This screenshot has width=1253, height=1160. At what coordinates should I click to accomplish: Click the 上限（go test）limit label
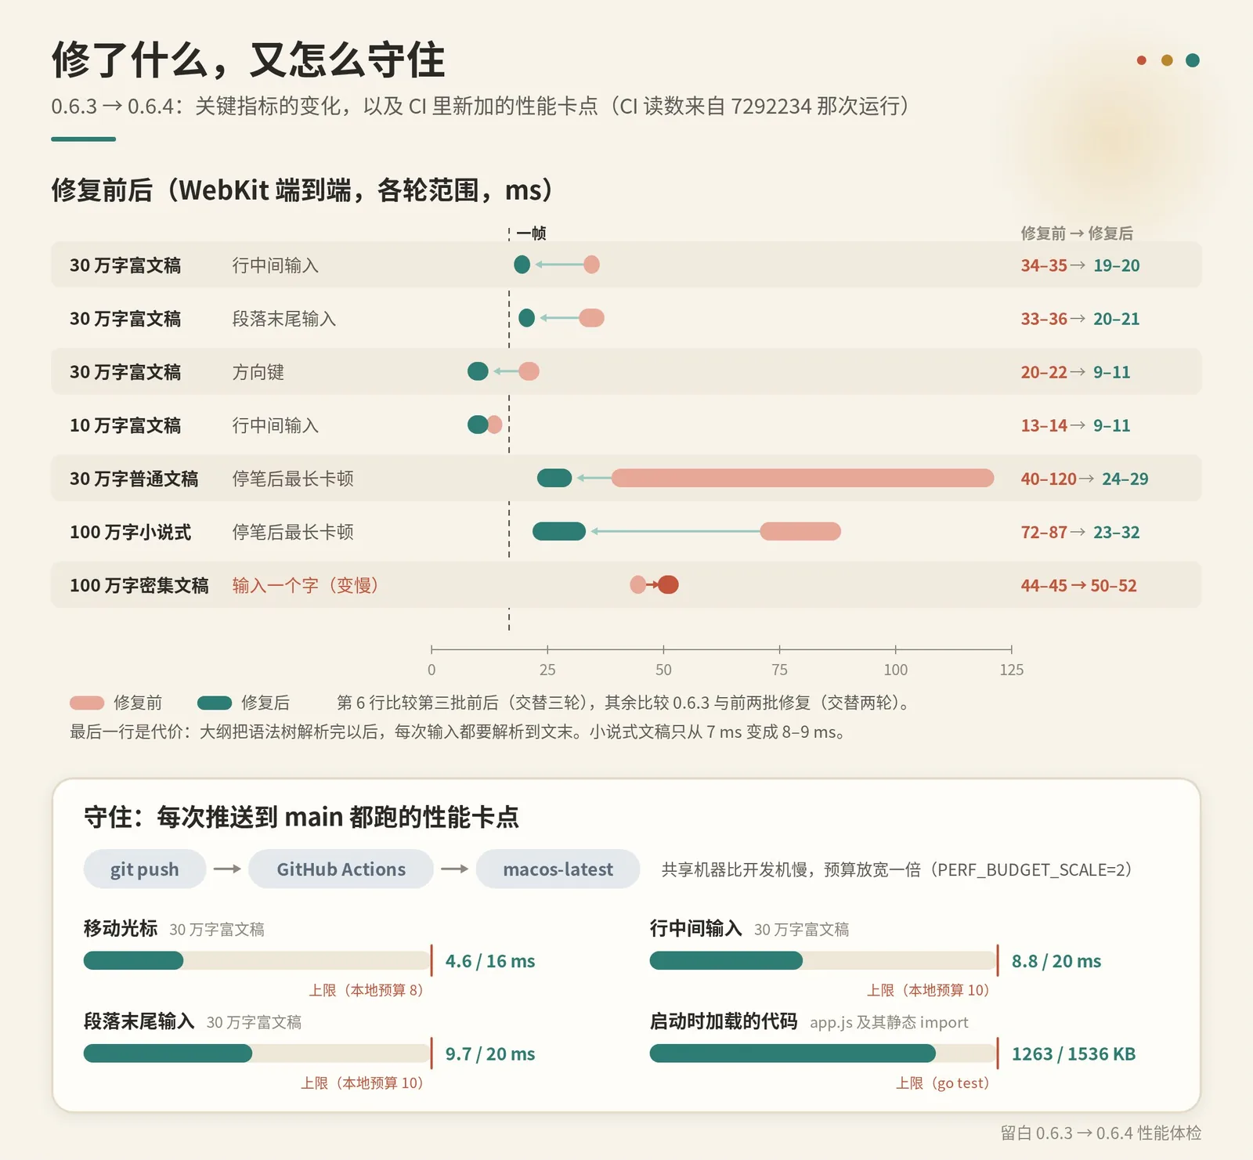point(943,1083)
